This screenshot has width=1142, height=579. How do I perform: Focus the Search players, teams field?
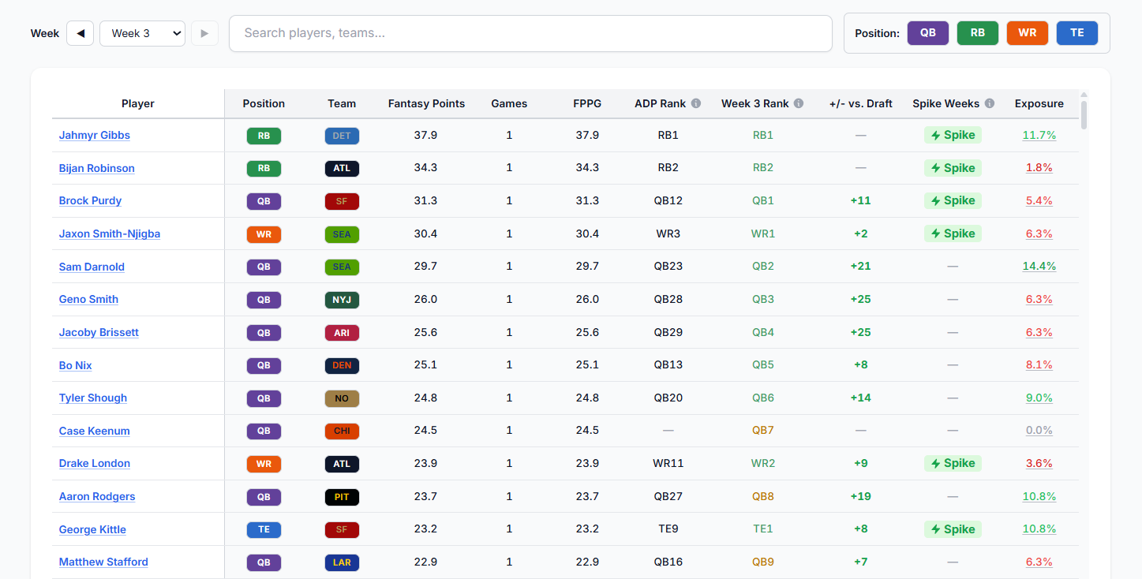point(530,33)
